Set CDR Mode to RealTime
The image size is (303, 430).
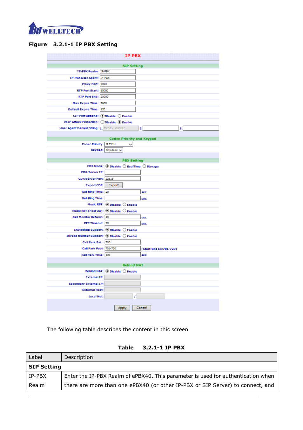coord(125,166)
